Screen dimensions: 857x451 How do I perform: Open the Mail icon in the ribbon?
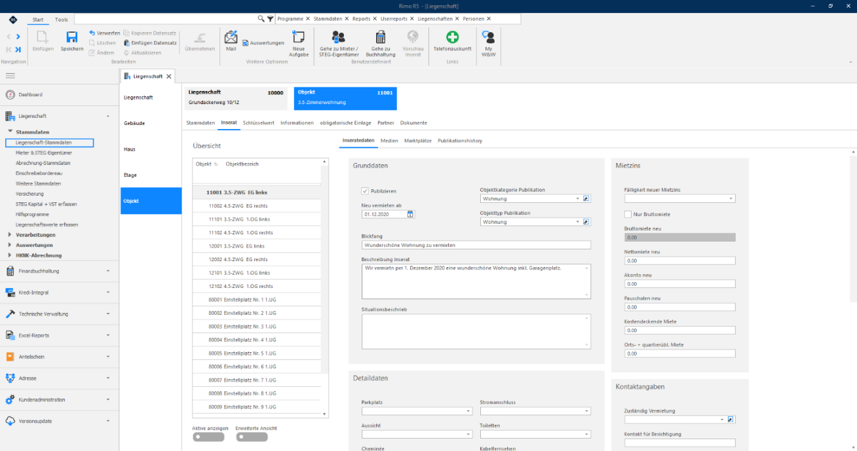click(231, 37)
